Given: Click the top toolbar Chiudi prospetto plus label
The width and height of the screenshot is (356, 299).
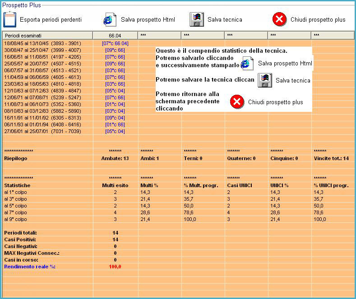Looking at the screenshot, I should tap(318, 20).
